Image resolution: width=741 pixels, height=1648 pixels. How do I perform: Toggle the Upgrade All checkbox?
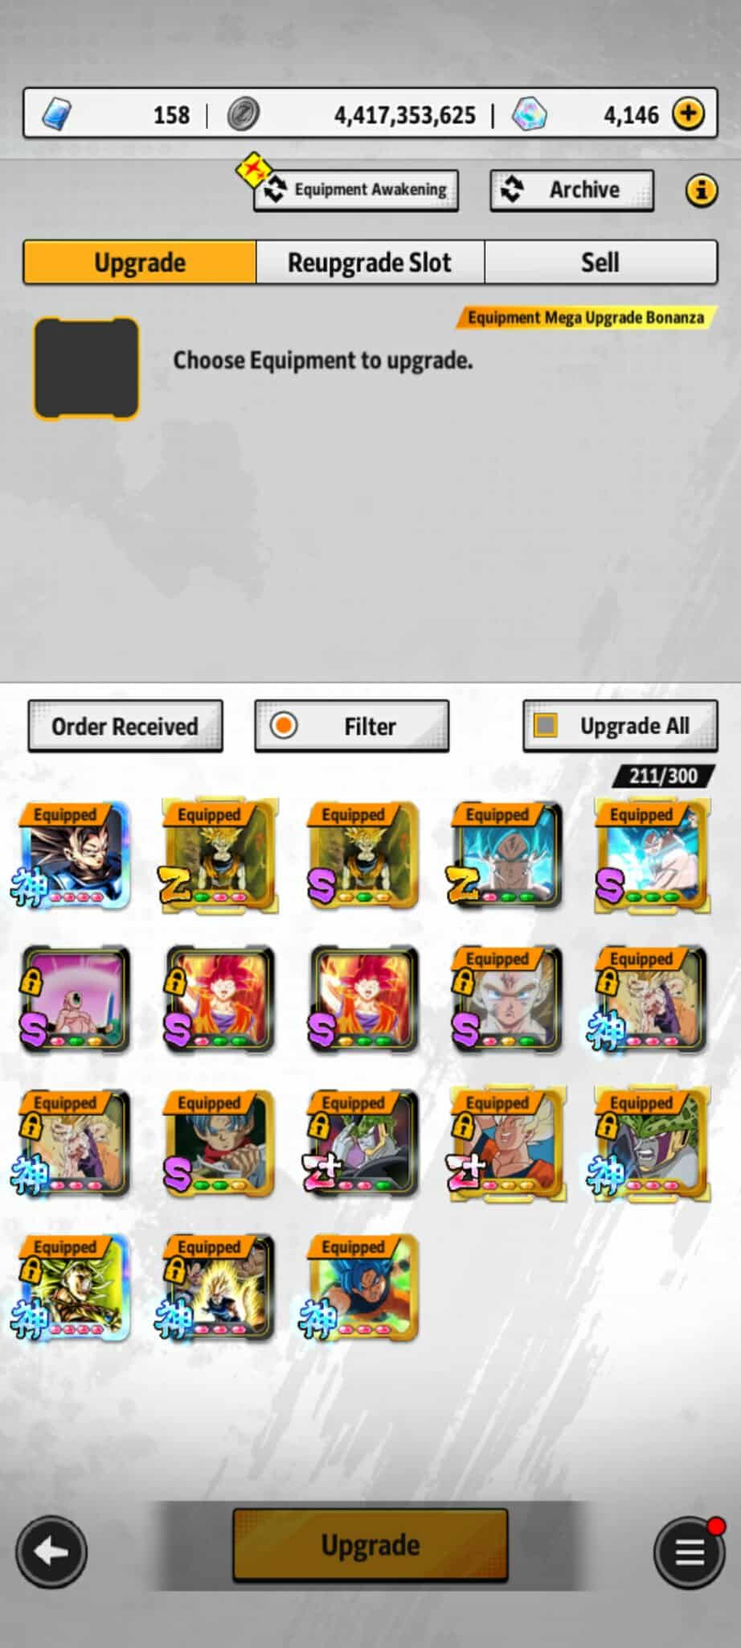click(x=546, y=725)
